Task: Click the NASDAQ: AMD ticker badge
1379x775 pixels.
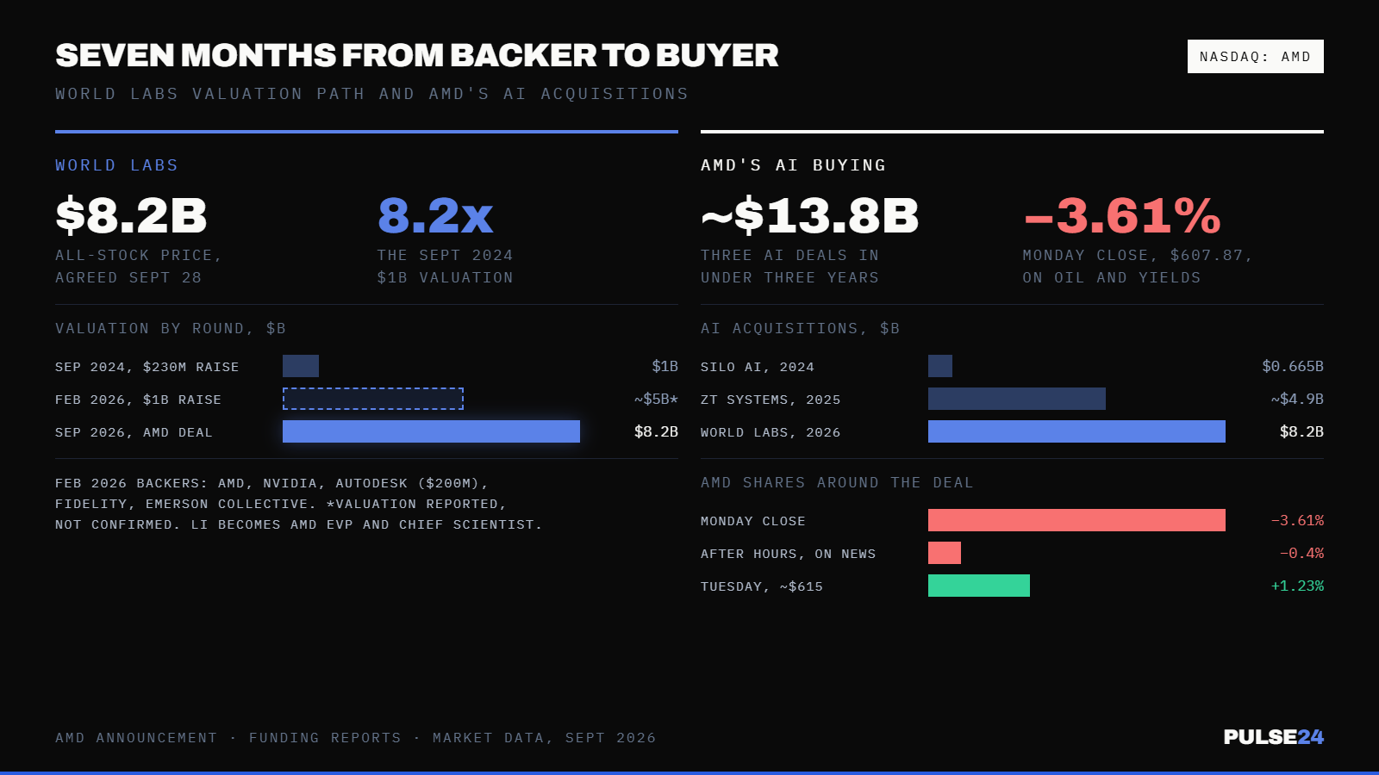Action: [1255, 57]
